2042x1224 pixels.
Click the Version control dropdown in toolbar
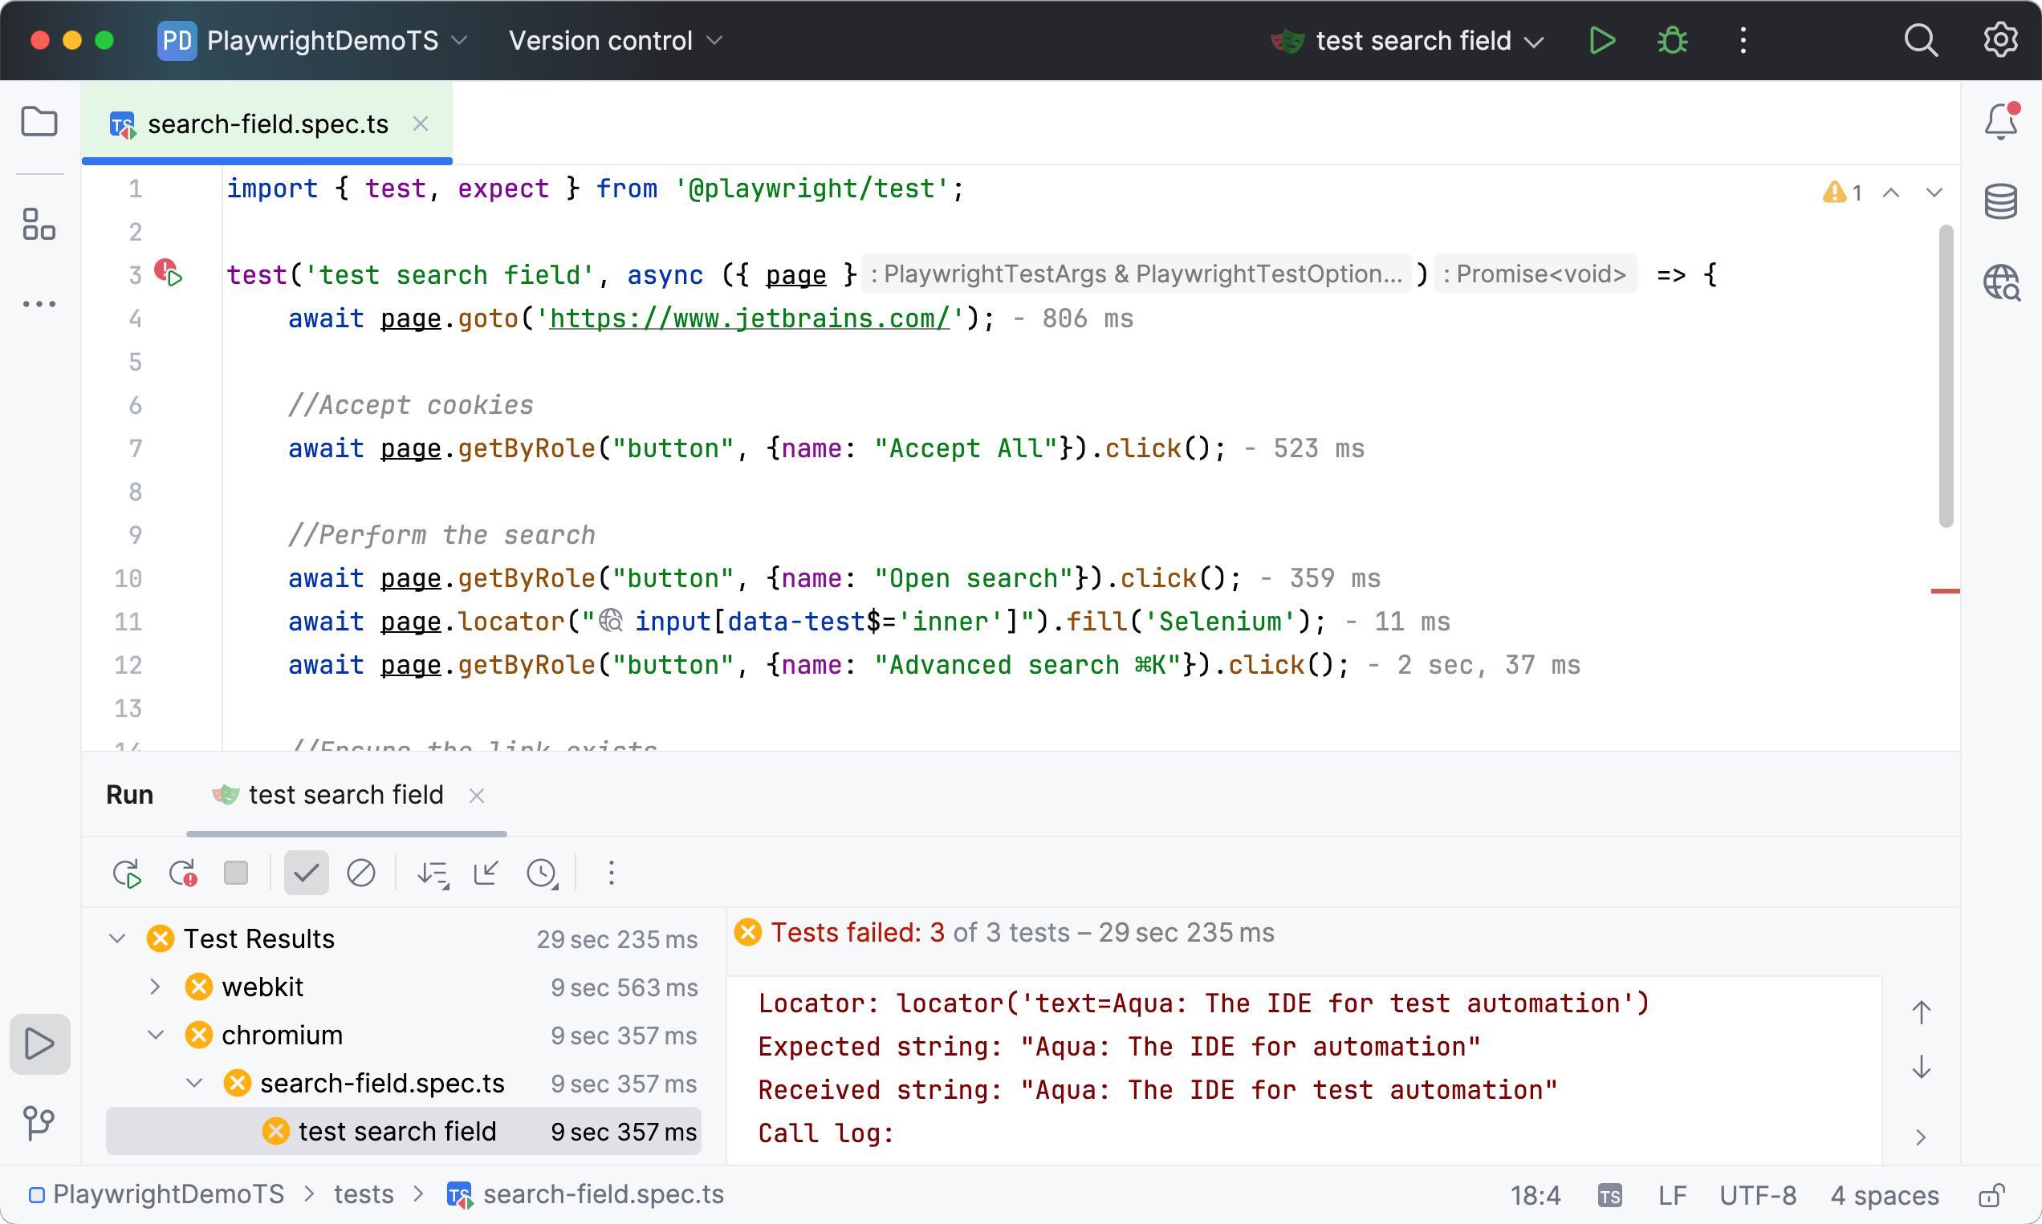(x=613, y=41)
